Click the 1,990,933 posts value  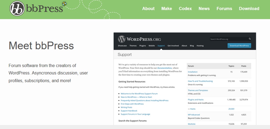tap(244, 81)
